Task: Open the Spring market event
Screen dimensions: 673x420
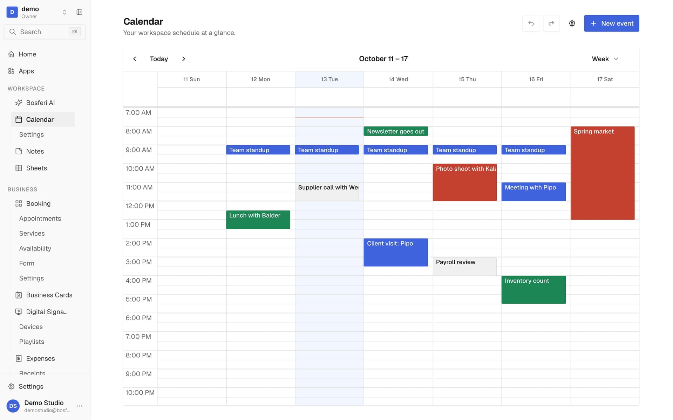Action: pos(603,173)
